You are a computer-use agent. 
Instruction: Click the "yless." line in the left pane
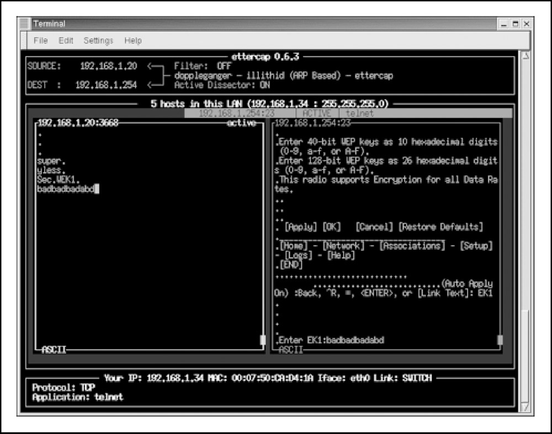click(51, 170)
